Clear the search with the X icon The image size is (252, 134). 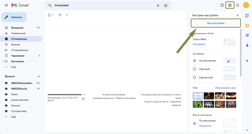pos(158,5)
